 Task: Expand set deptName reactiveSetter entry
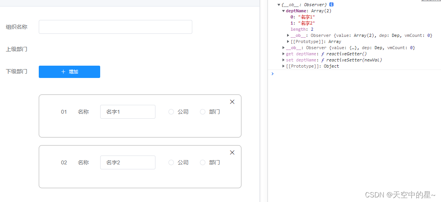coord(284,60)
